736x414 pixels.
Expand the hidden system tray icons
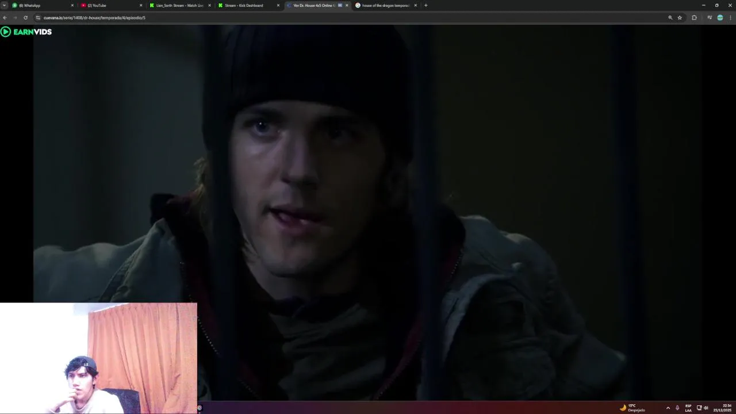point(668,408)
